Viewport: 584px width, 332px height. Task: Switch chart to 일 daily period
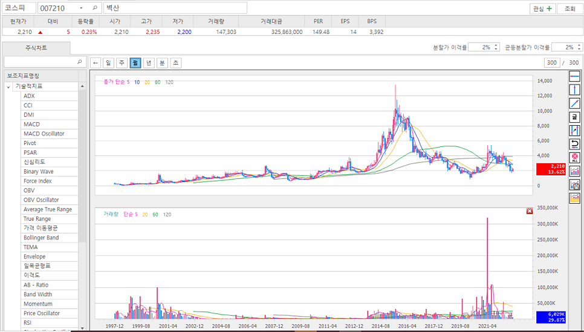click(x=108, y=63)
